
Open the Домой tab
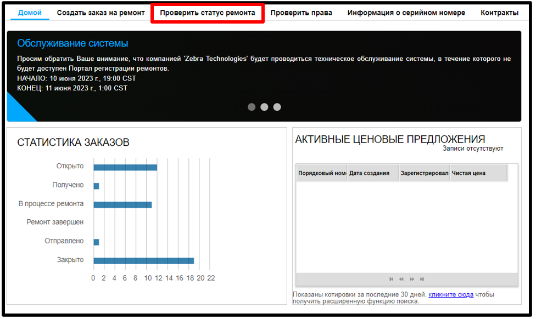[x=30, y=13]
